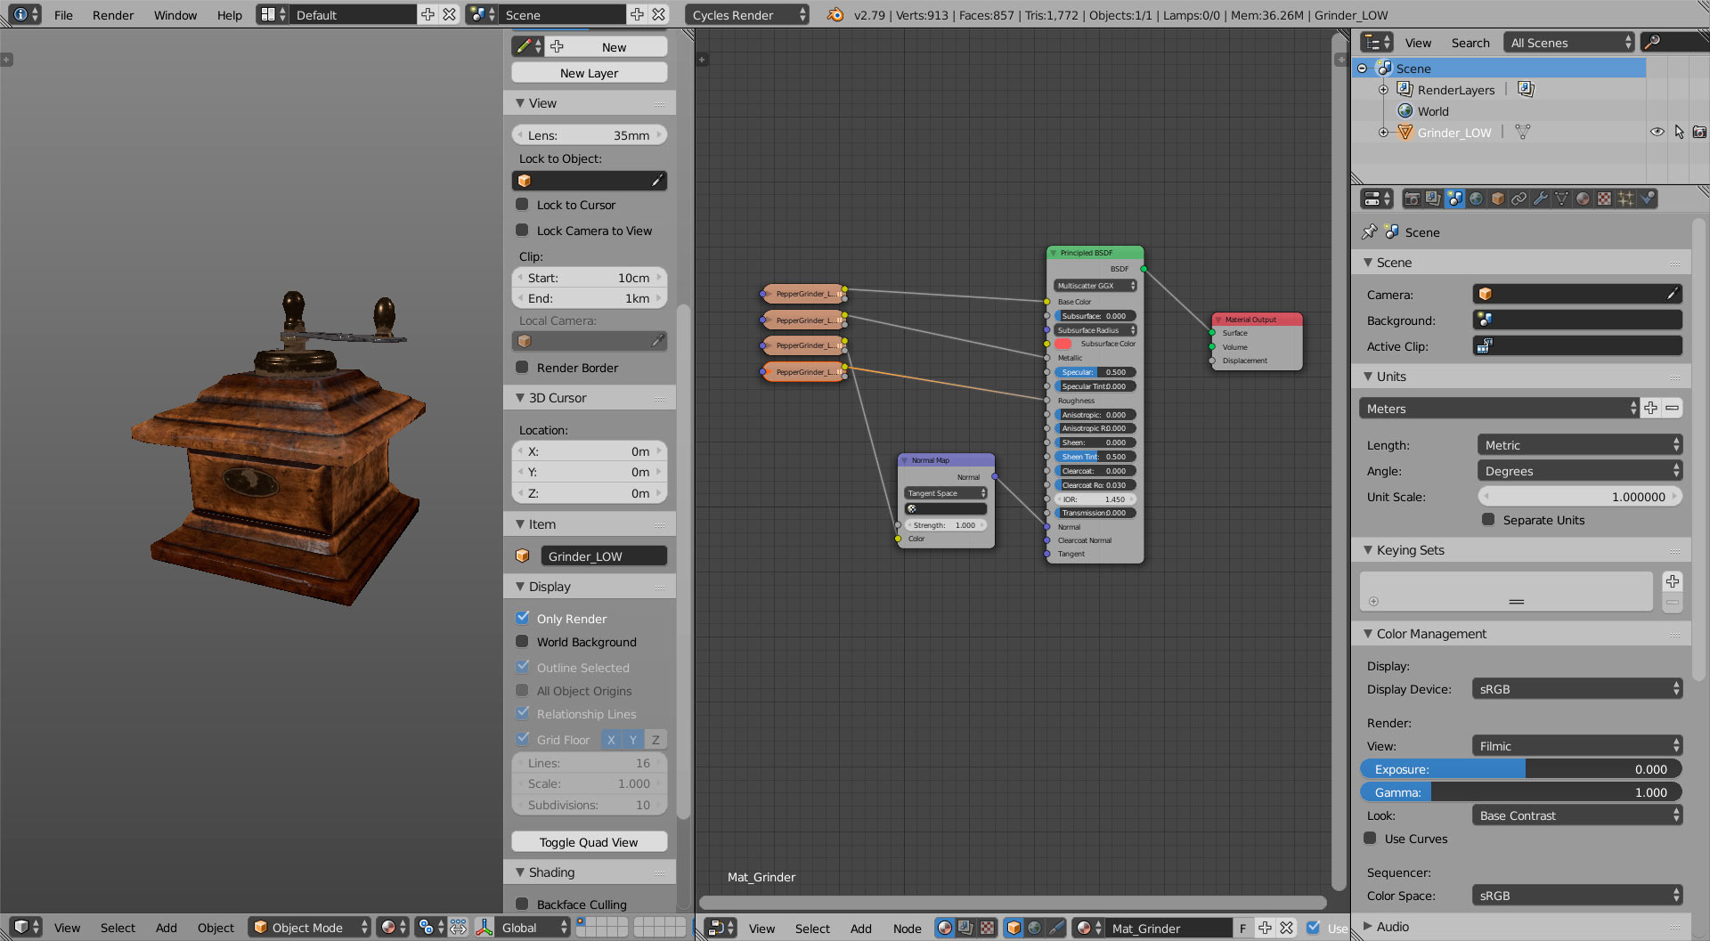Open the Help menu
The image size is (1710, 941).
pyautogui.click(x=230, y=15)
